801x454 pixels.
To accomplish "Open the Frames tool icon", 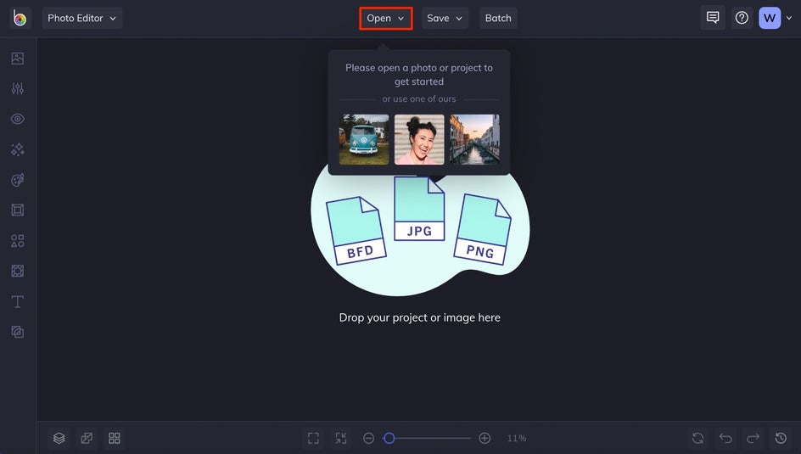I will (x=17, y=210).
